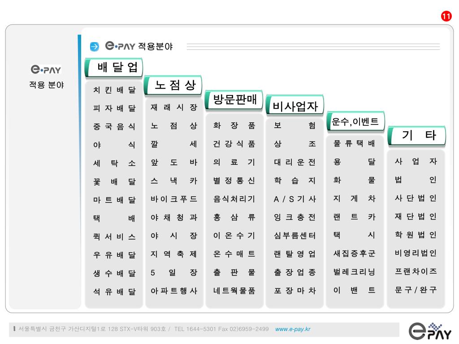Click the 렌트카 entry
The width and height of the screenshot is (459, 344).
[x=354, y=217]
